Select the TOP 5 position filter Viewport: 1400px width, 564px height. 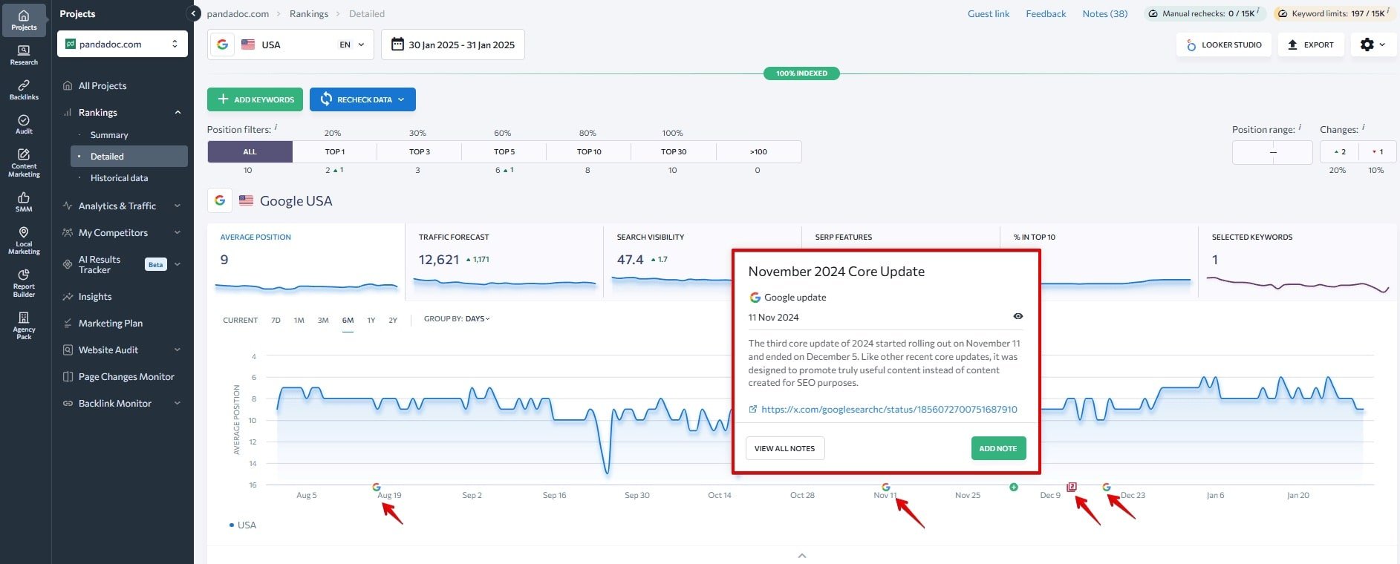point(504,151)
